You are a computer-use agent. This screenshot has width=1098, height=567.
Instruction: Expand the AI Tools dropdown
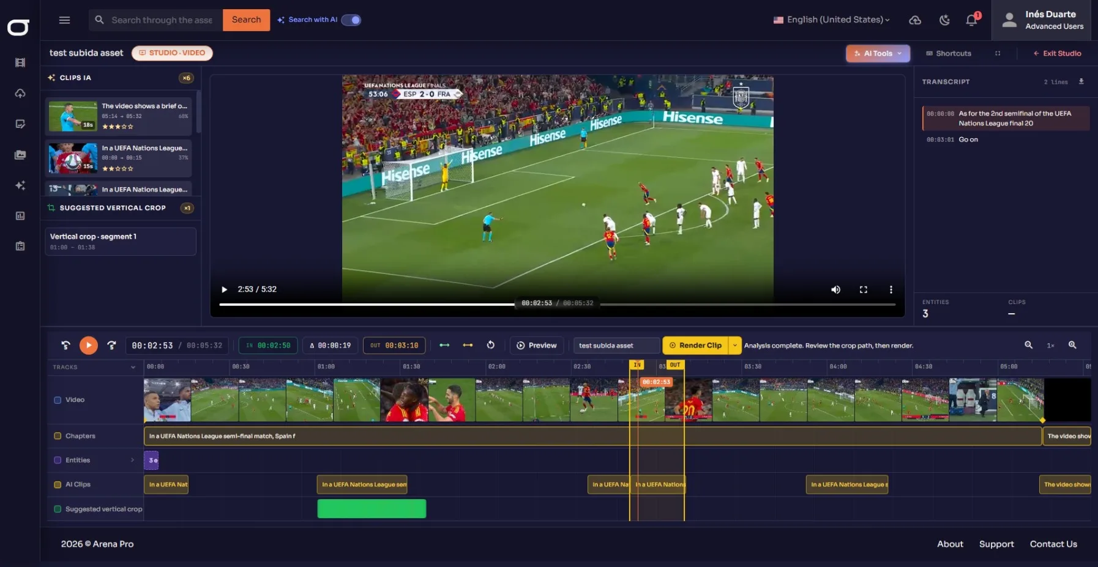click(878, 53)
